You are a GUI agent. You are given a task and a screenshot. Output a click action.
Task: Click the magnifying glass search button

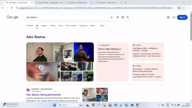pyautogui.click(x=128, y=17)
